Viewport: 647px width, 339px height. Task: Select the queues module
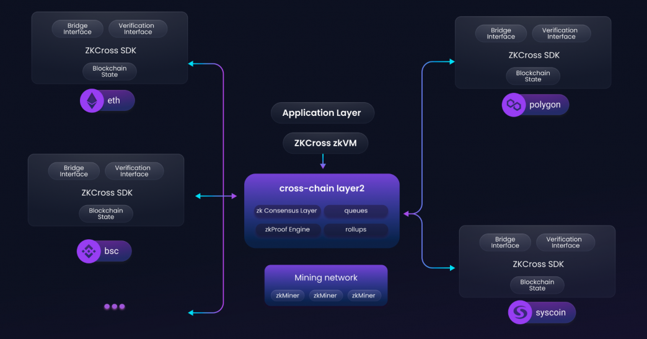pyautogui.click(x=356, y=211)
